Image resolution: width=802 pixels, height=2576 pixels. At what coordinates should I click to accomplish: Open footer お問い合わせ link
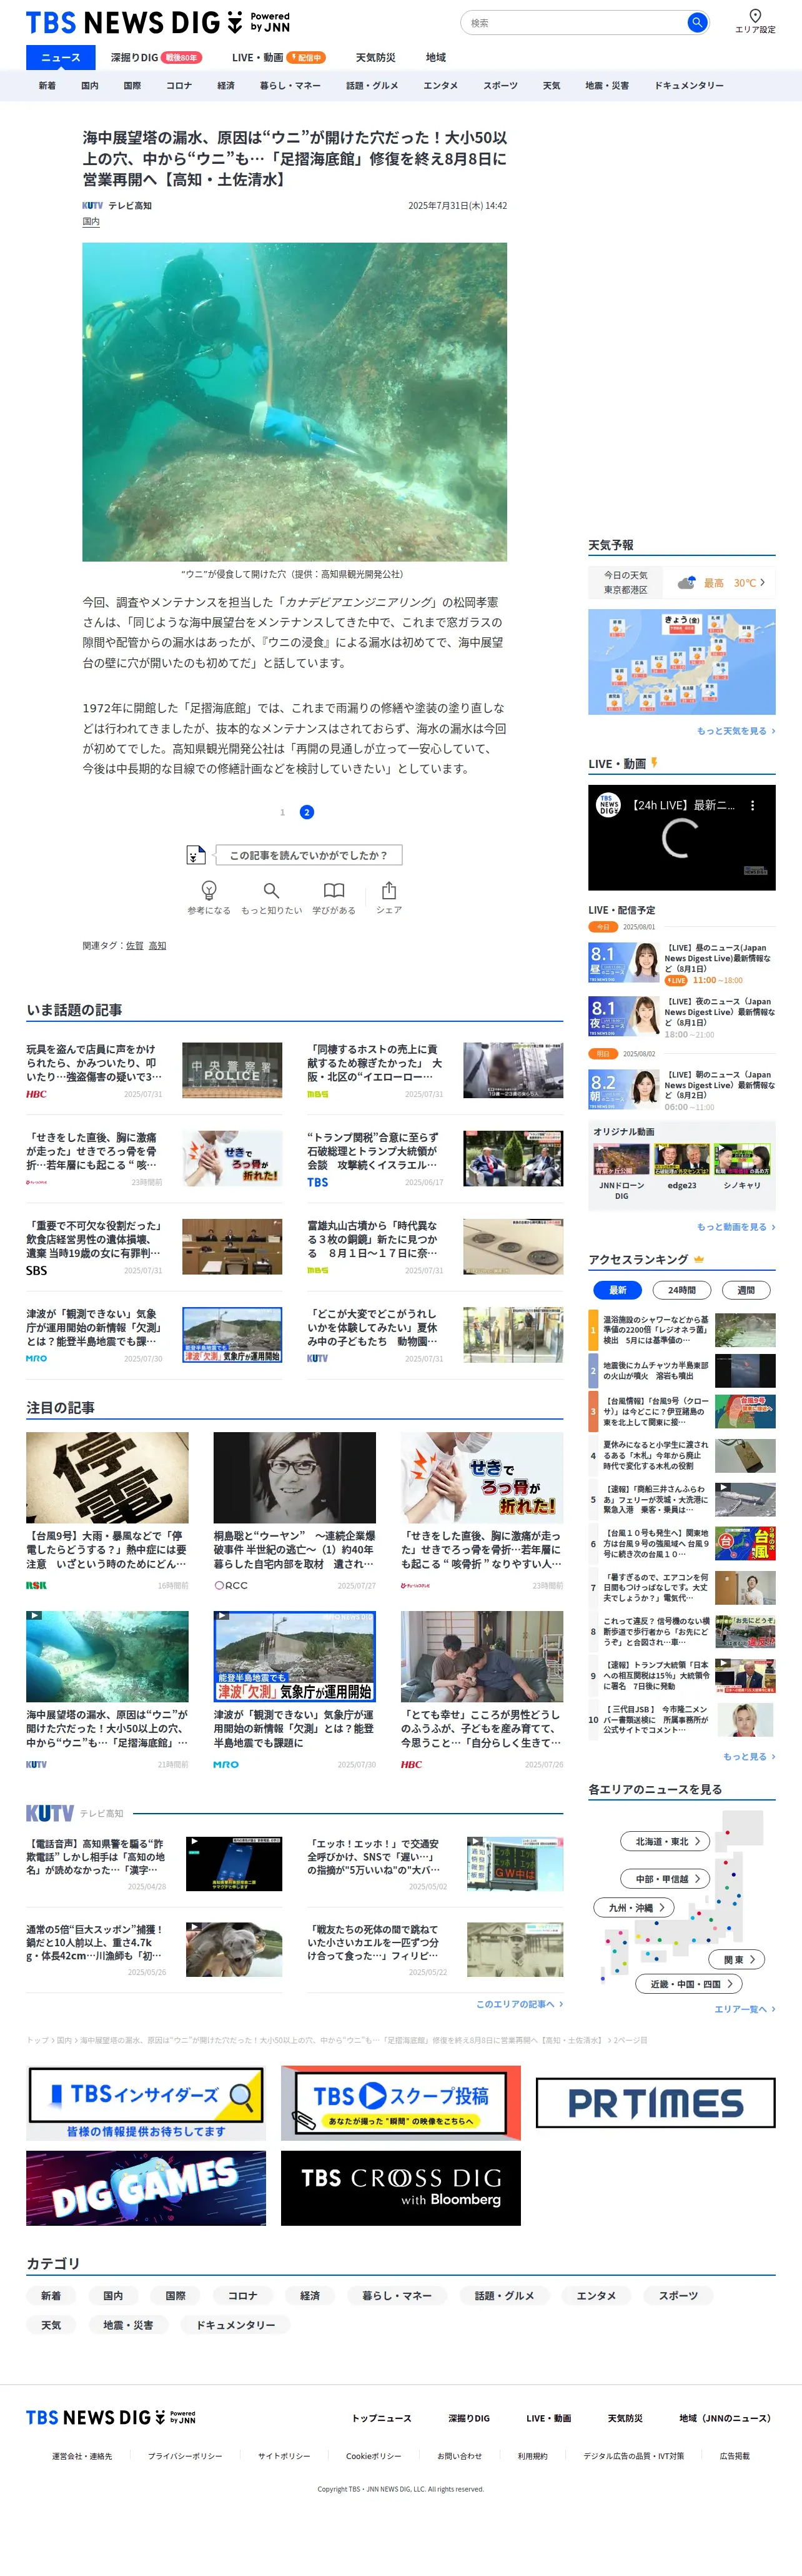pyautogui.click(x=460, y=2456)
